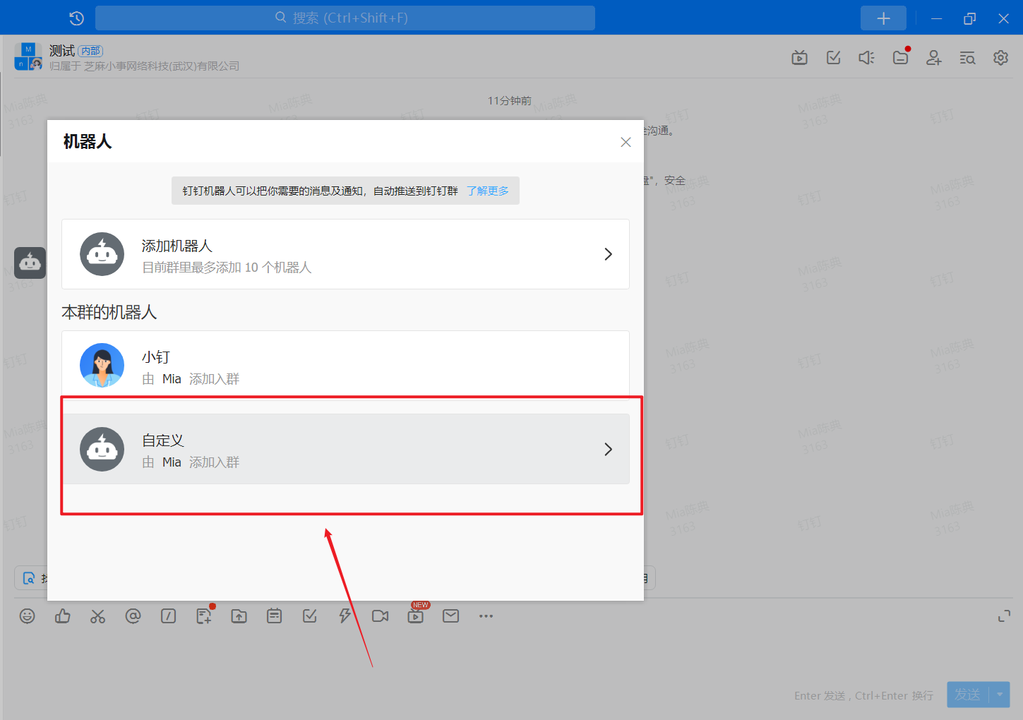Screen dimensions: 1023x720
Task: Click the 测试 group avatar
Action: coord(28,56)
